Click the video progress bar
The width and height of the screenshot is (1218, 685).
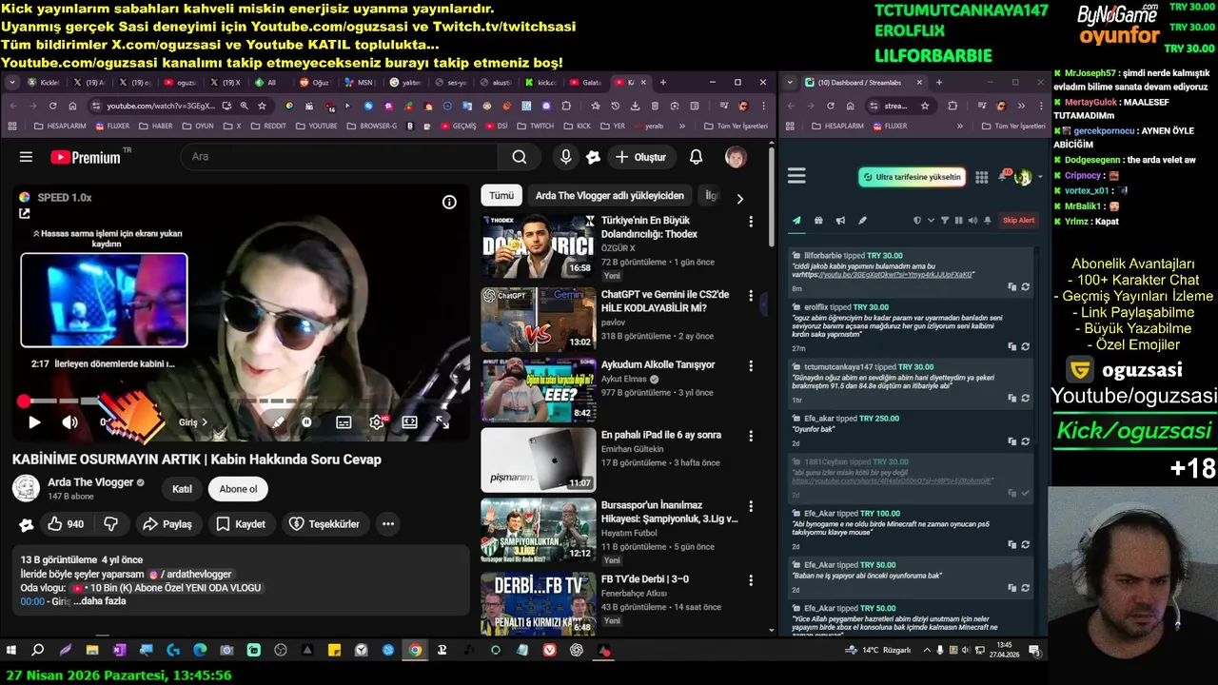pos(242,401)
